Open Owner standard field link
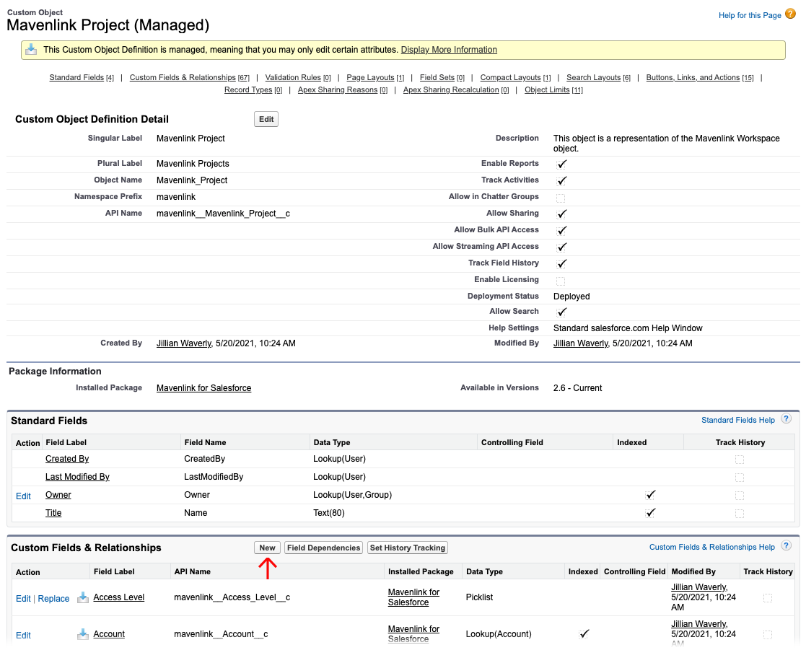806x663 pixels. (x=58, y=495)
